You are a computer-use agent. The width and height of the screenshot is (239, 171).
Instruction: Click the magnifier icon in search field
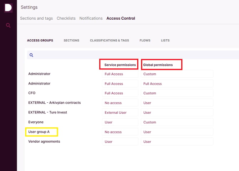[x=31, y=55]
